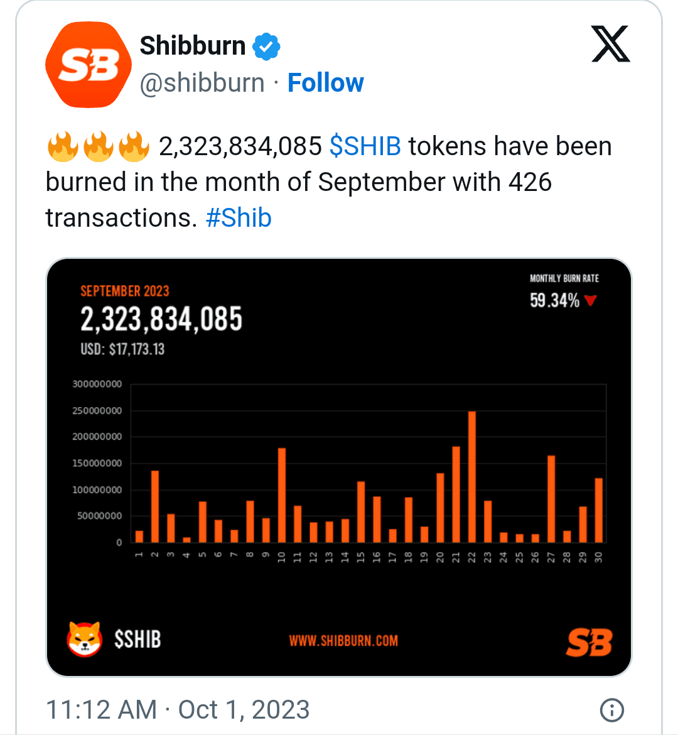678x735 pixels.
Task: Click the 2,323,834,085 total burn figure
Action: [x=161, y=318]
